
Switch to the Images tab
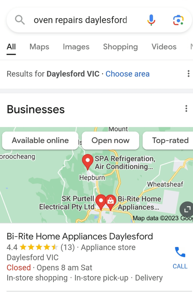[x=76, y=47]
